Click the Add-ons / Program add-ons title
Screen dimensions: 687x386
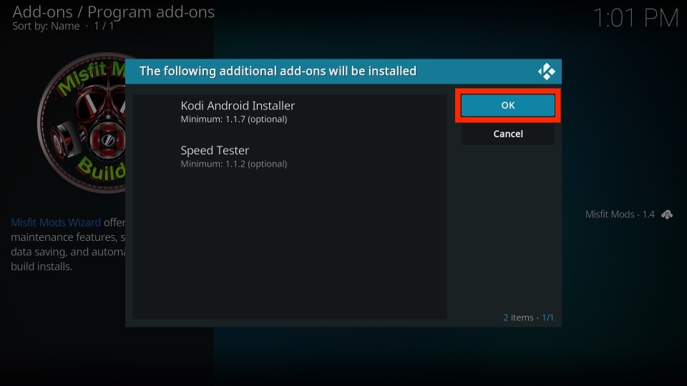[114, 12]
